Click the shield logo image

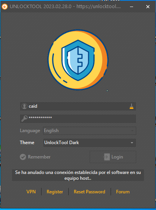tap(78, 60)
